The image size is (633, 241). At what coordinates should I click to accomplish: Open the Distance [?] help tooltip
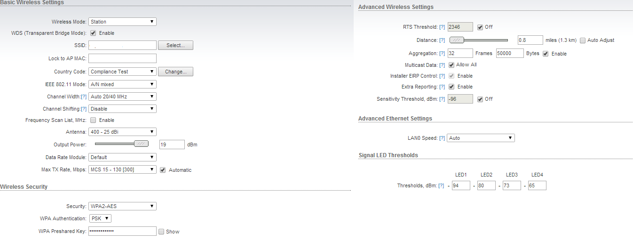[442, 40]
